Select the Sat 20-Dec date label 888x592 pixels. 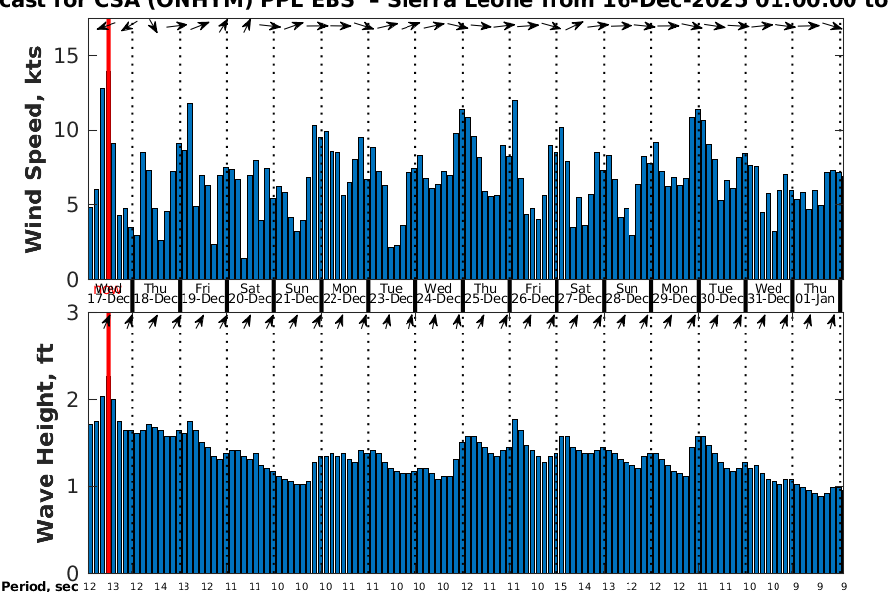click(250, 293)
